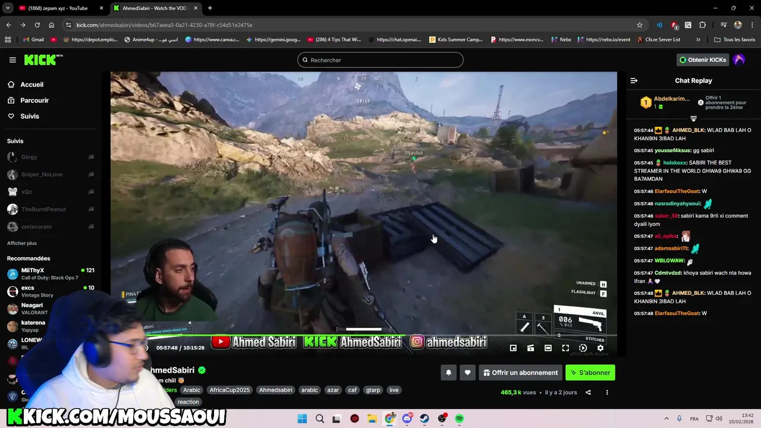Open followed channel TheBurntPeanut

pos(51,209)
